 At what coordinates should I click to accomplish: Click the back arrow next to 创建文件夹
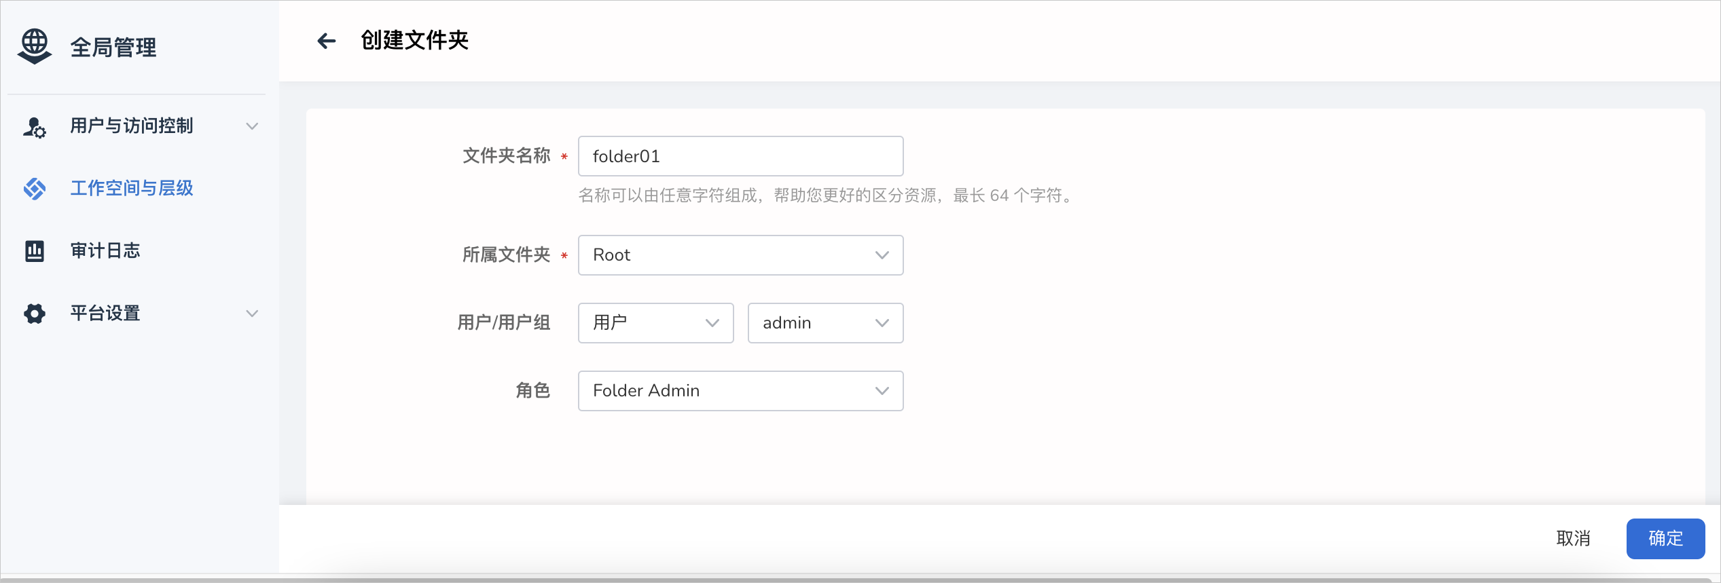[327, 41]
